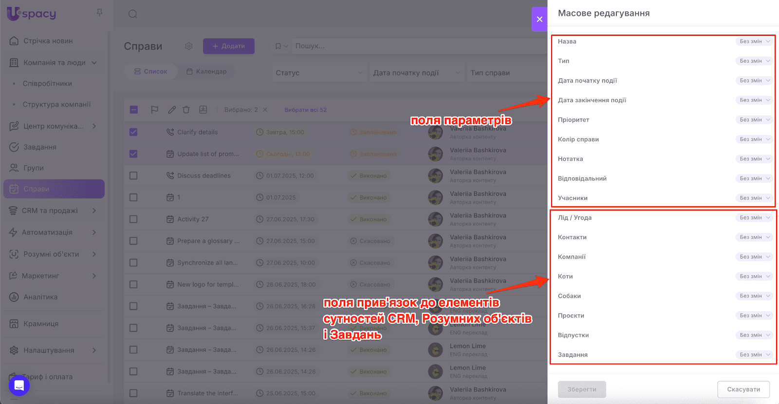Open Контакти change dropdown
Image resolution: width=779 pixels, height=404 pixels.
[x=754, y=237]
